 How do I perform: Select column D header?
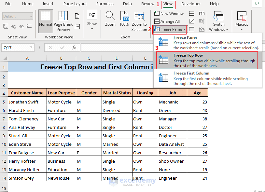tap(117, 58)
